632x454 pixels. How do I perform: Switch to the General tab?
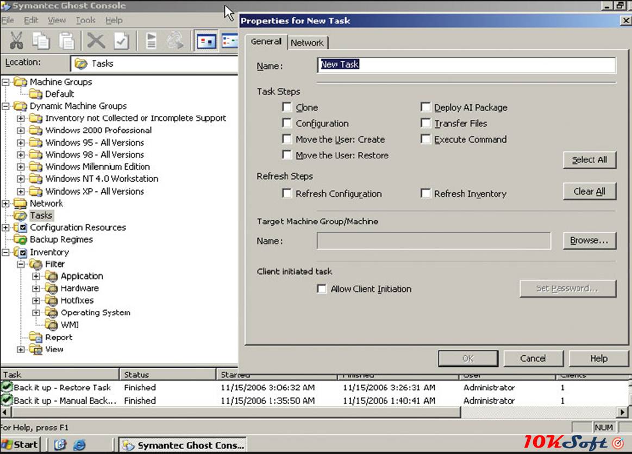coord(266,41)
